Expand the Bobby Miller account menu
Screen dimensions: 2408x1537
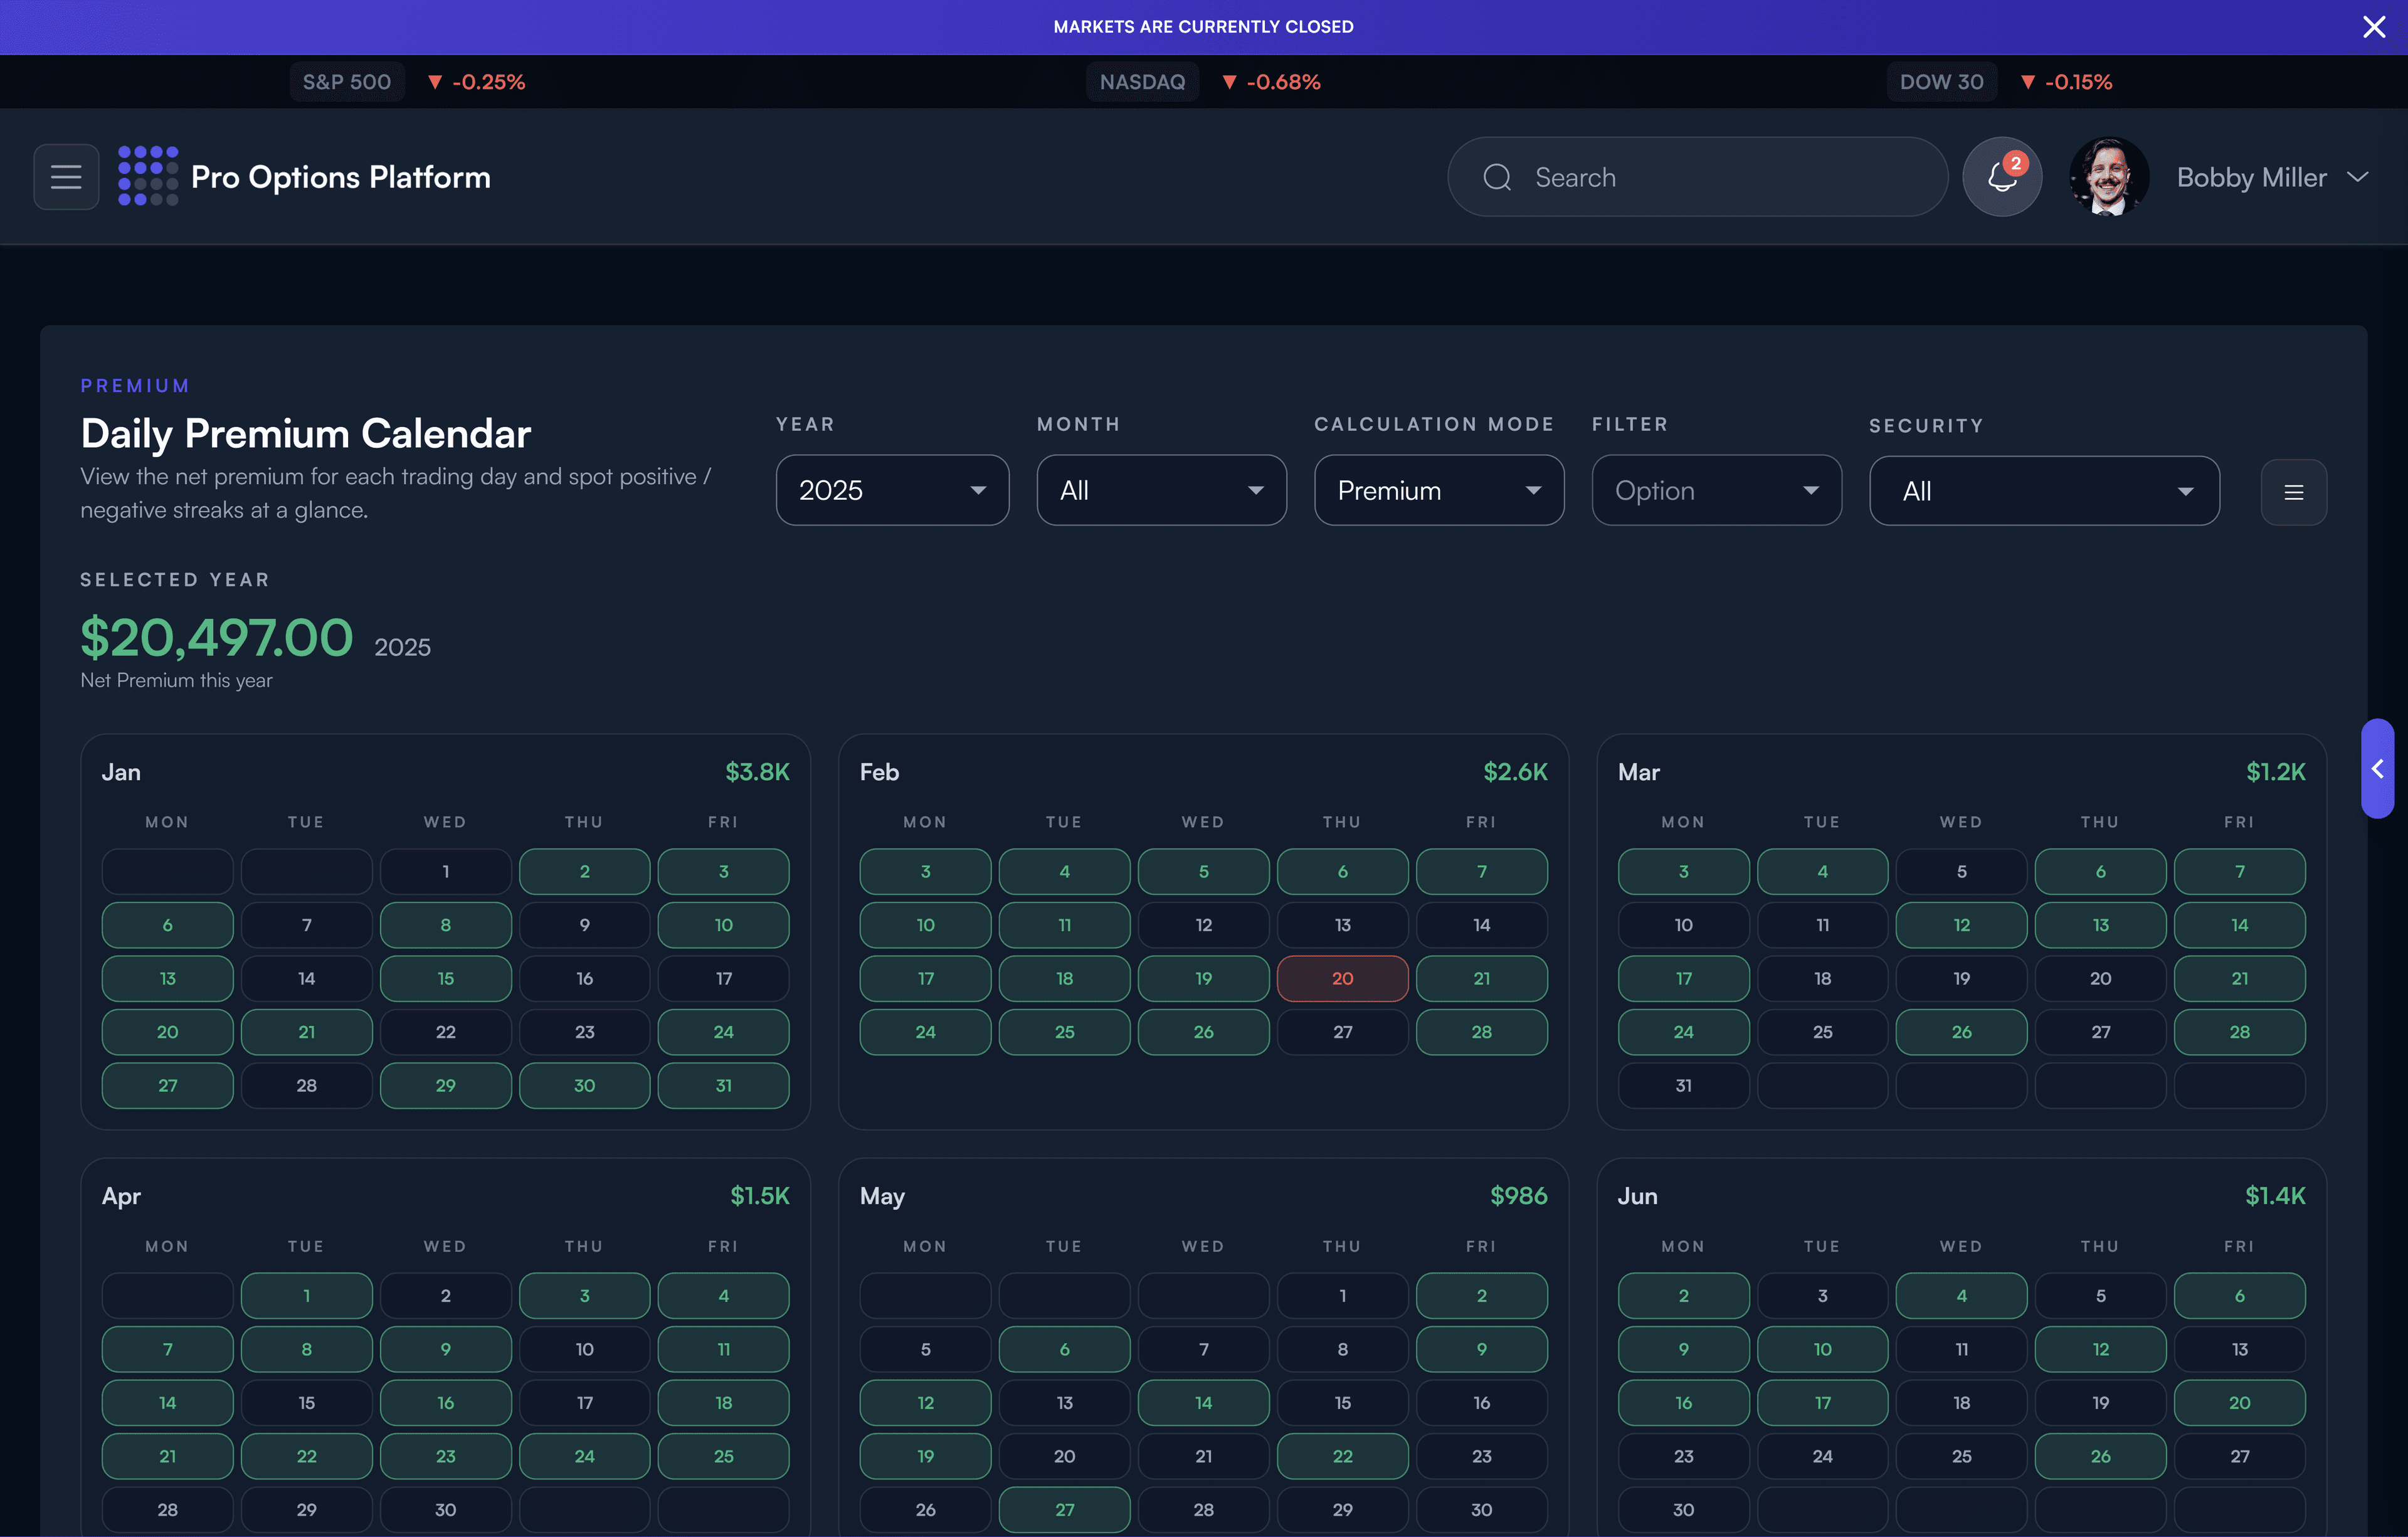tap(2357, 177)
